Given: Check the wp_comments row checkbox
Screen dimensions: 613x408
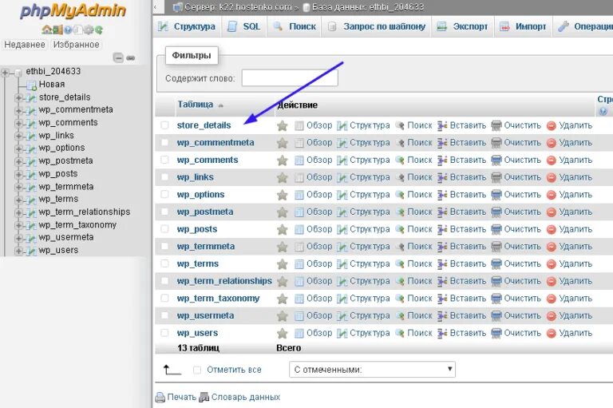Looking at the screenshot, I should [x=164, y=159].
